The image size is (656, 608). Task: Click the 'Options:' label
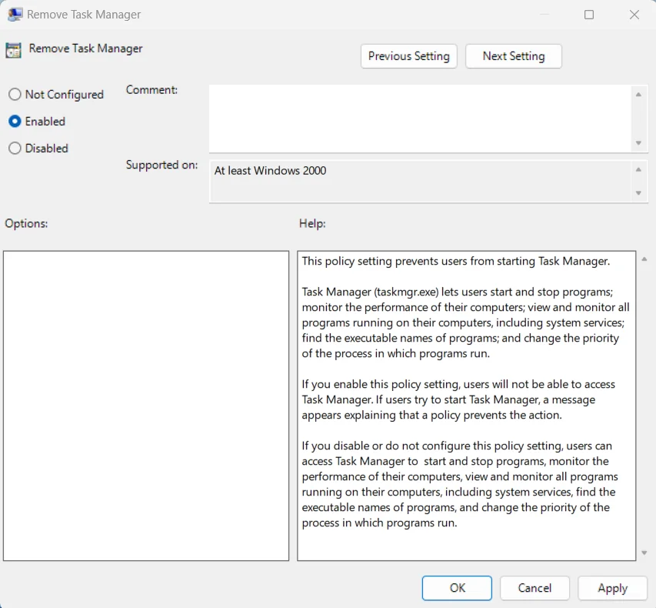(x=26, y=224)
